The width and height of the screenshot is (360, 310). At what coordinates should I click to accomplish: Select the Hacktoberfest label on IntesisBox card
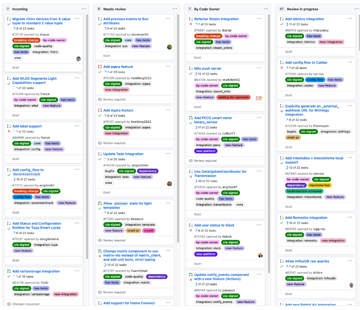pos(319,185)
